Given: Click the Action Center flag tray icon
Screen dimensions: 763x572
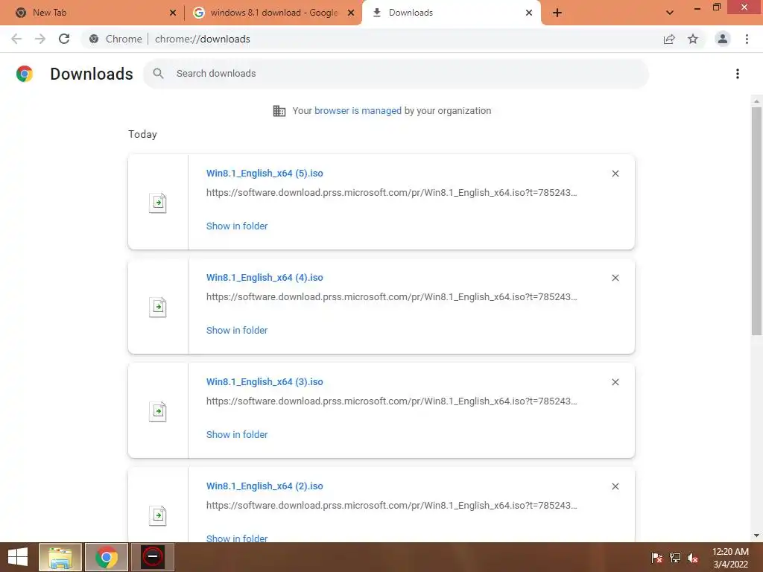Looking at the screenshot, I should click(x=656, y=557).
